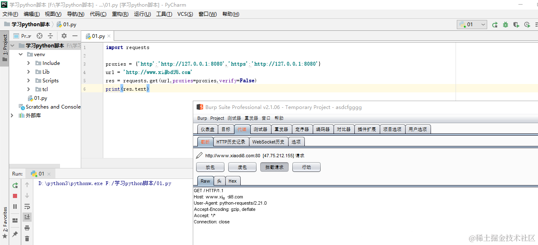Screen dimensions: 538x245
Task: Switch to the 仪表盘 tab in Burp Suite
Action: (207, 129)
